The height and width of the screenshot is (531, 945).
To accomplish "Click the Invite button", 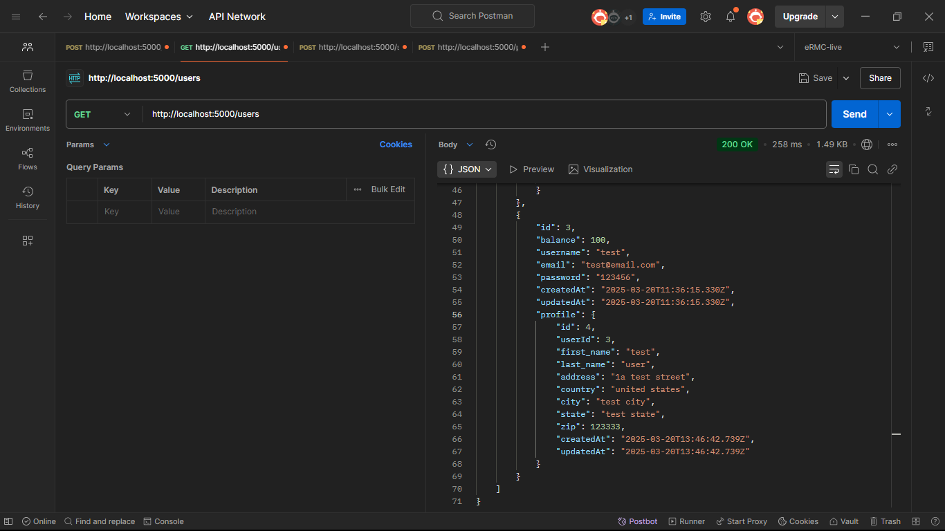I will click(x=664, y=17).
